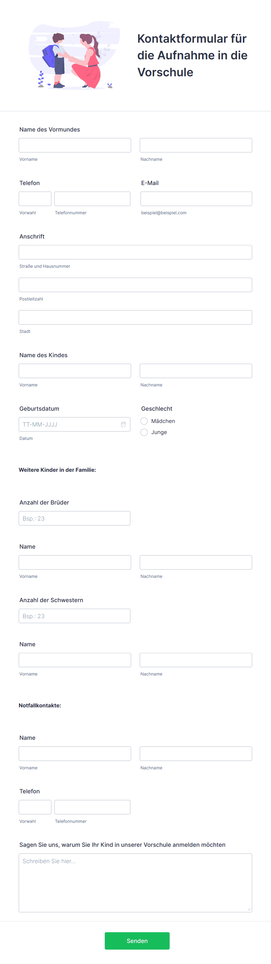Grab the text area resize handle

pyautogui.click(x=249, y=909)
